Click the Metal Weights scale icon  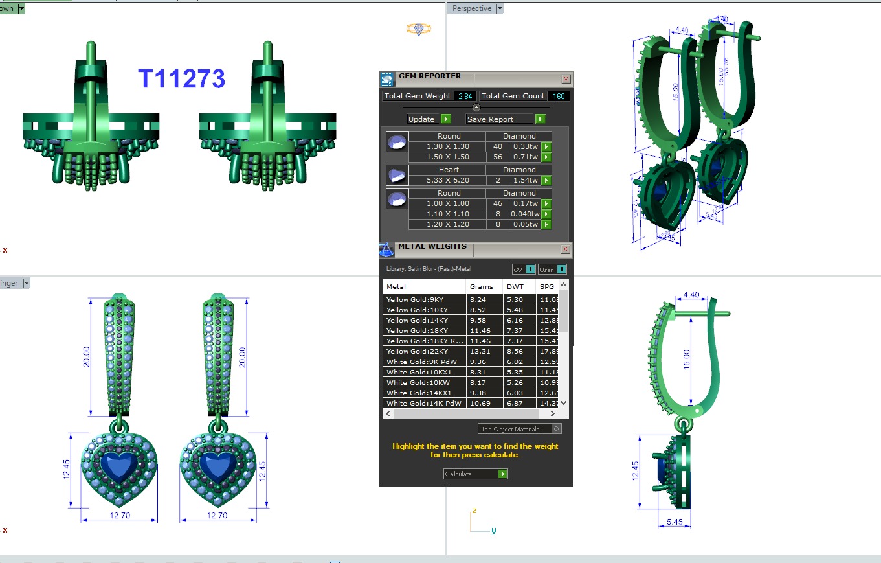click(x=386, y=249)
